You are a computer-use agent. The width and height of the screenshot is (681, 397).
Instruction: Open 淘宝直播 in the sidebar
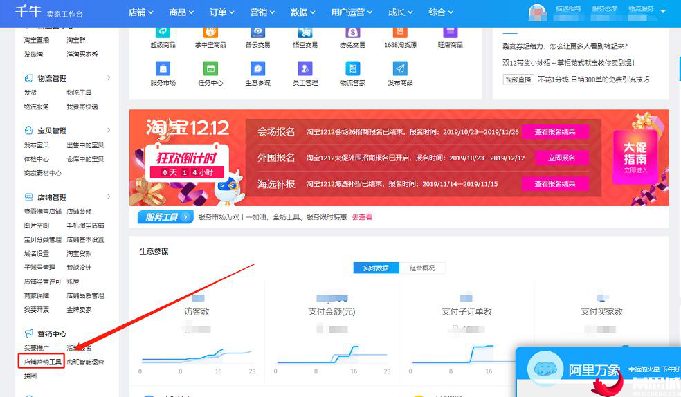point(37,40)
